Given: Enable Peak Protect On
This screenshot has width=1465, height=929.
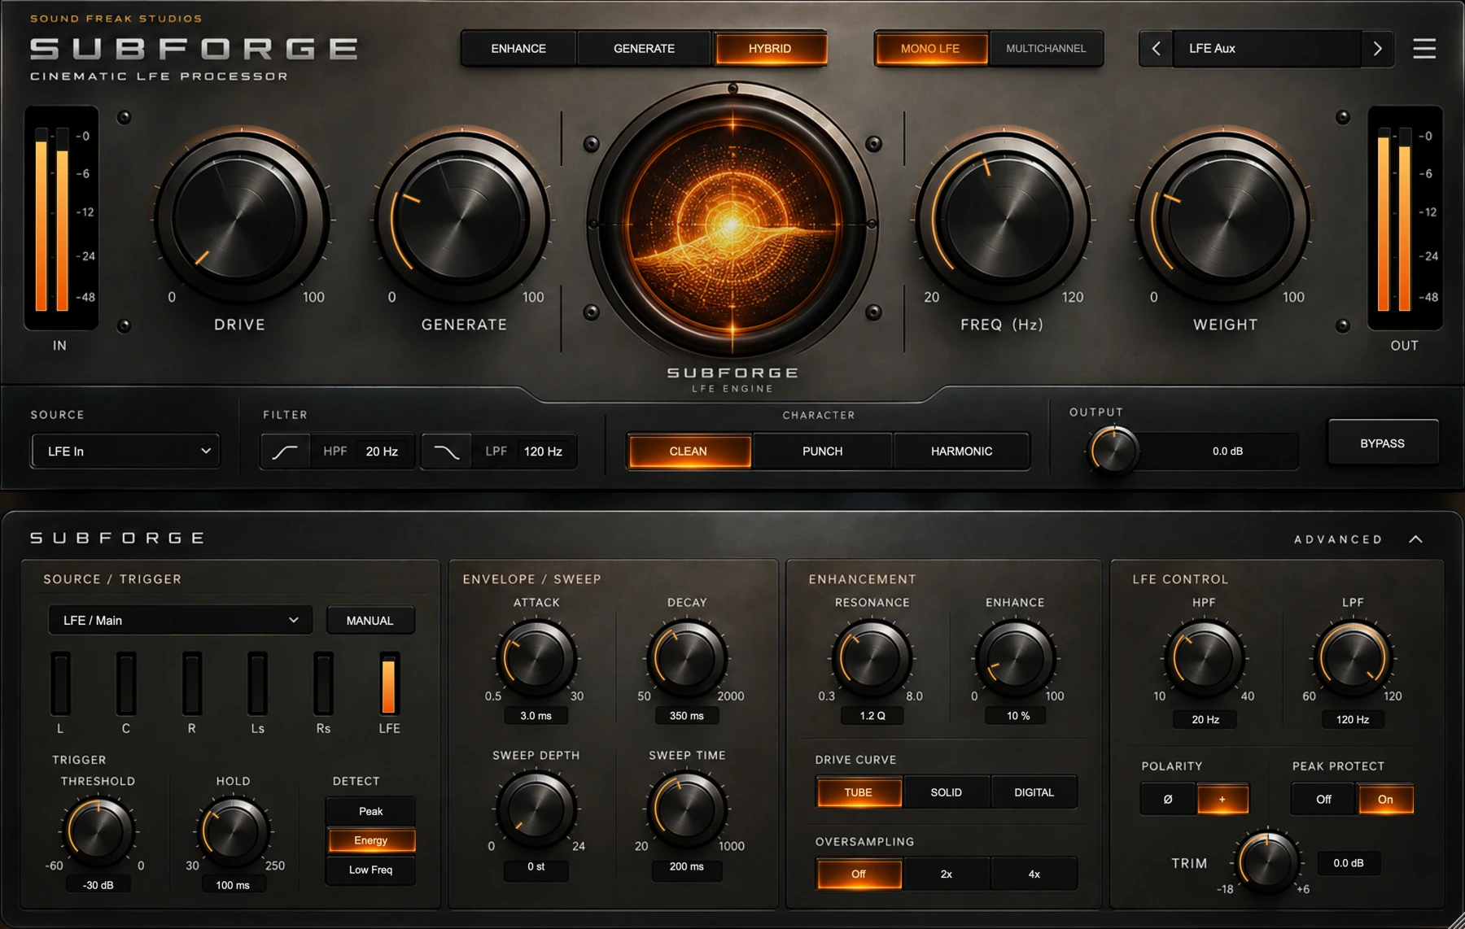Looking at the screenshot, I should [1385, 799].
